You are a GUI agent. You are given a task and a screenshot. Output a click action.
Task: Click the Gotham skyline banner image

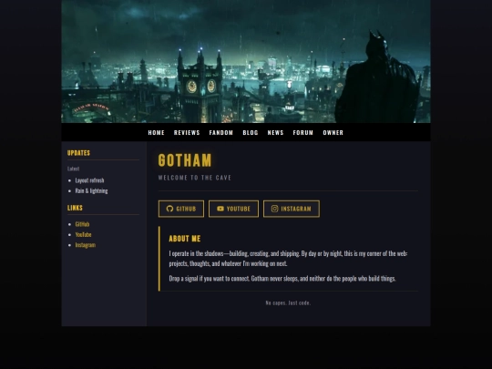246,61
